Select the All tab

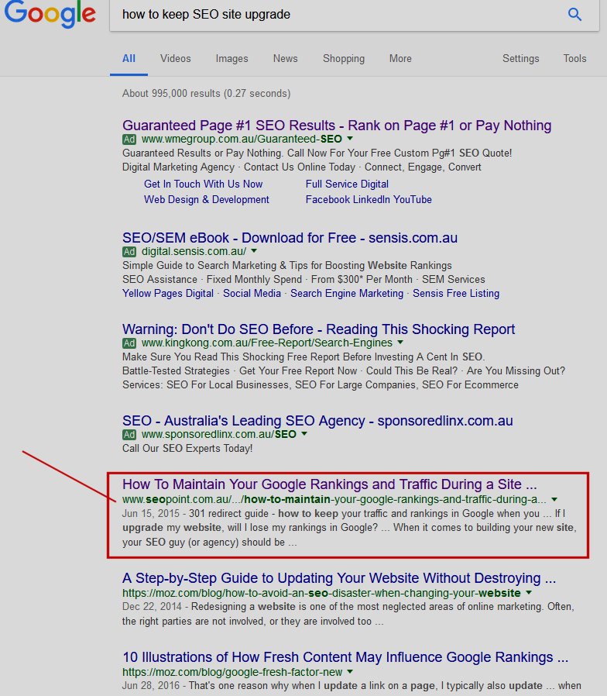click(x=129, y=59)
